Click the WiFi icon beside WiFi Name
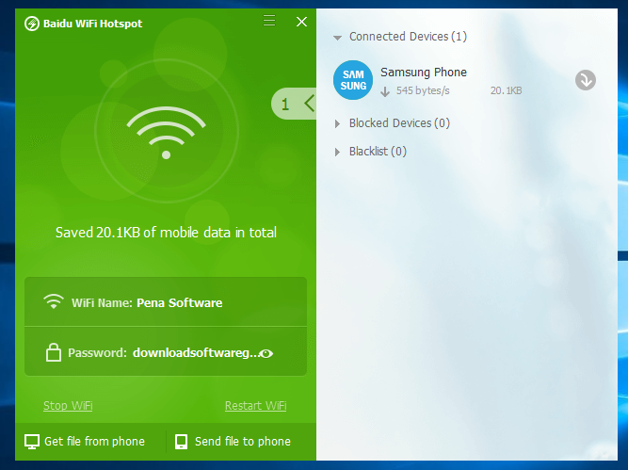 54,301
